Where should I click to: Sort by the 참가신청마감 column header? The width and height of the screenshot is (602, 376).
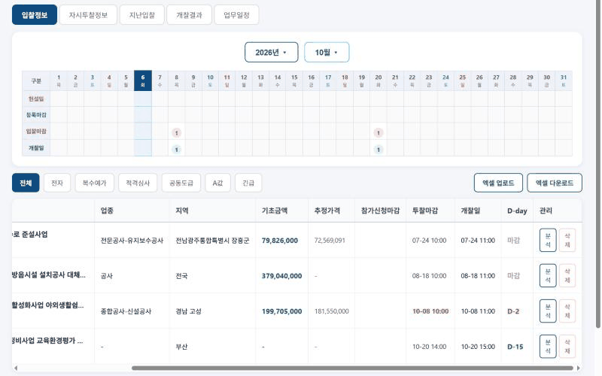tap(381, 211)
